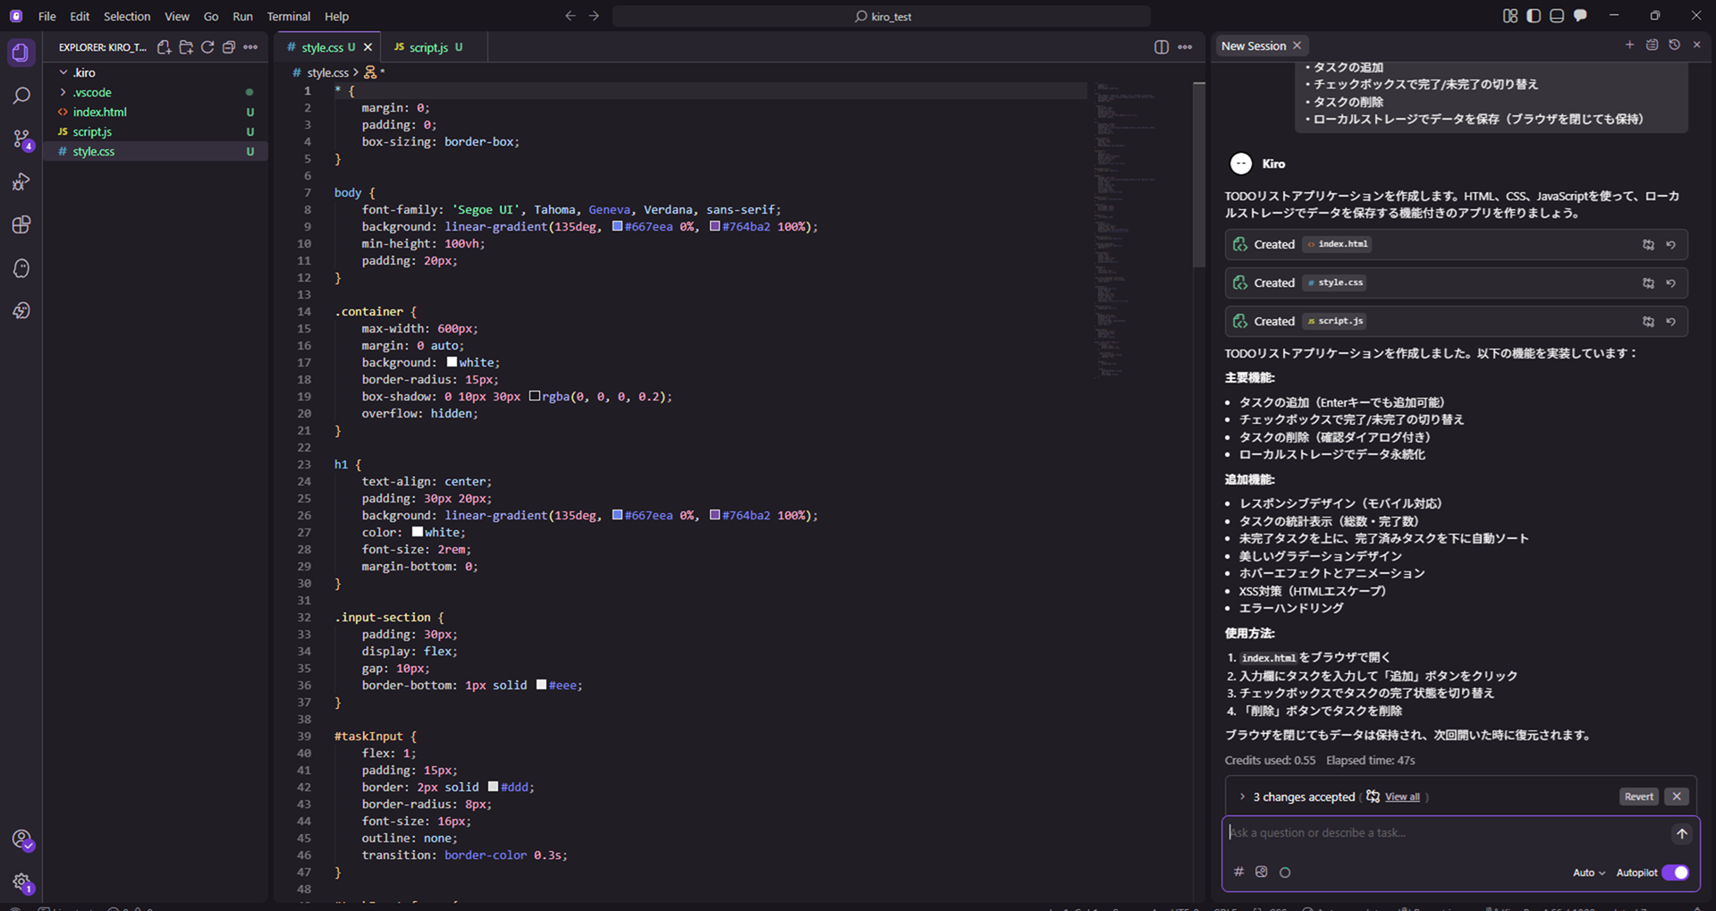Split the editor to the right
The image size is (1716, 911).
coord(1161,47)
